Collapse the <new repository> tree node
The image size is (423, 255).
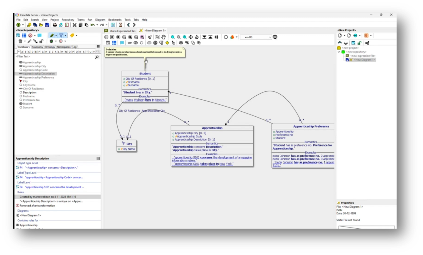339,52
